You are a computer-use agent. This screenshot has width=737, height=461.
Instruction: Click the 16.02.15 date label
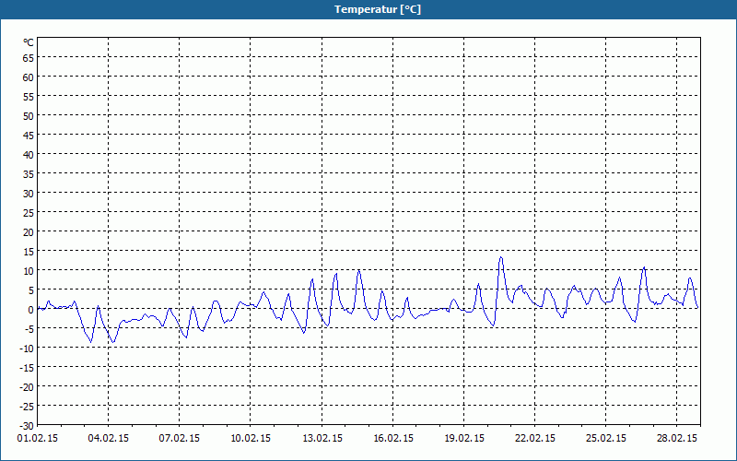coord(393,439)
